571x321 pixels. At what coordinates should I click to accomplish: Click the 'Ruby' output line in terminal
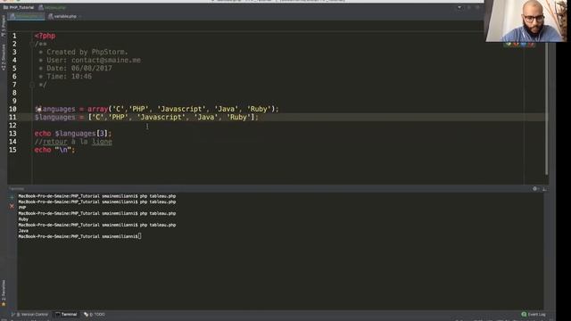pyautogui.click(x=23, y=219)
